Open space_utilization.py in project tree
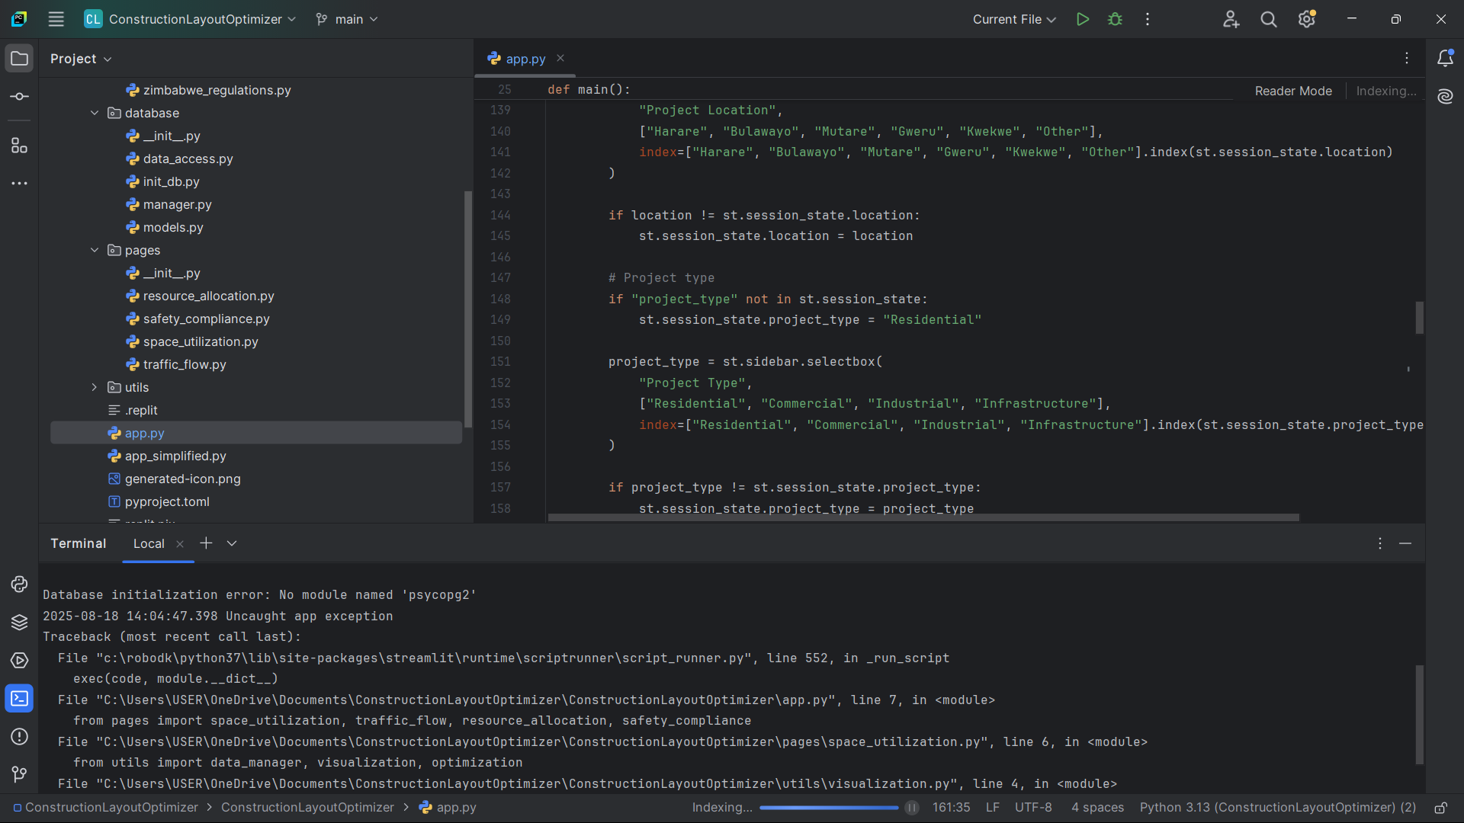This screenshot has width=1464, height=823. [201, 341]
